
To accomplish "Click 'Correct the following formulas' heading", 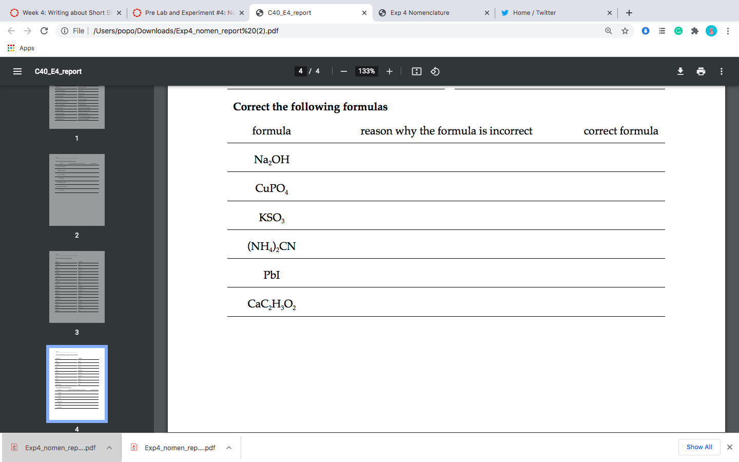I will coord(310,107).
